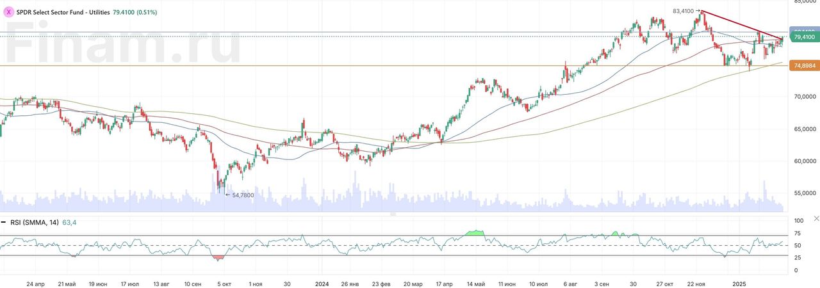Click the 22 ноя date marker

tap(696, 283)
